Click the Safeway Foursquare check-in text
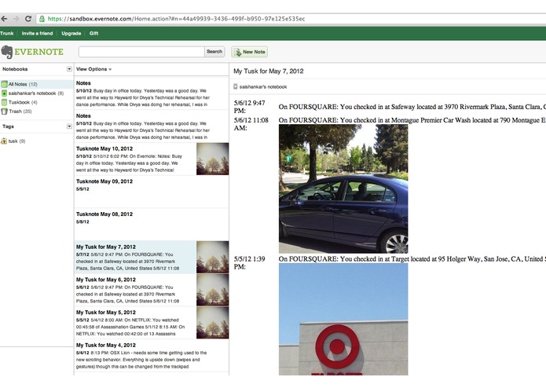The image size is (546, 388). click(x=412, y=107)
